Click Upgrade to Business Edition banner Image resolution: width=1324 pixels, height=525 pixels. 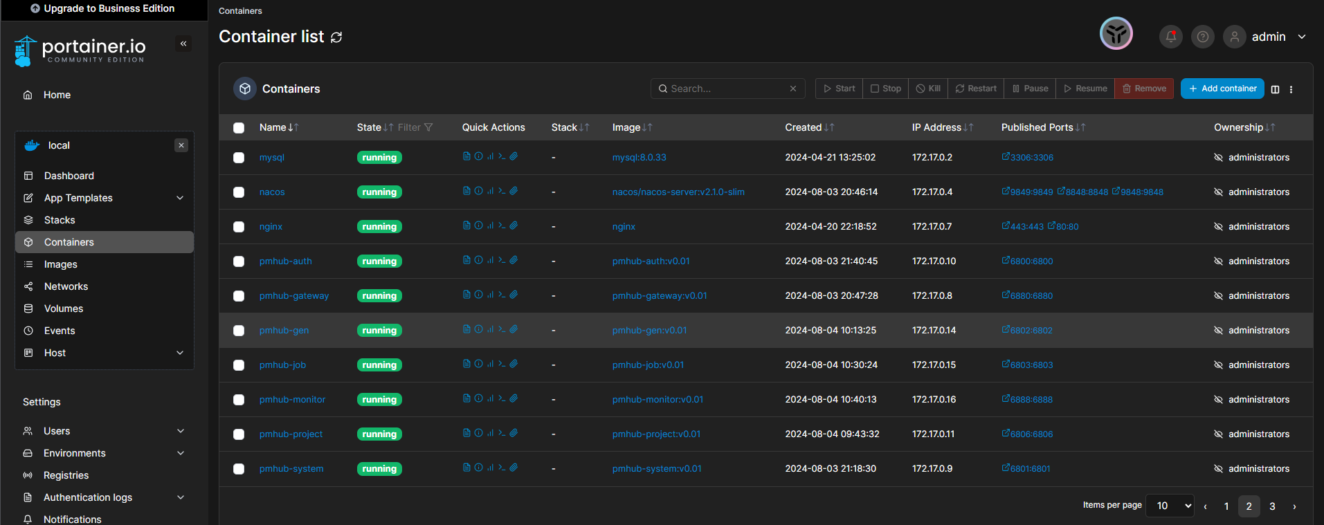(x=103, y=8)
